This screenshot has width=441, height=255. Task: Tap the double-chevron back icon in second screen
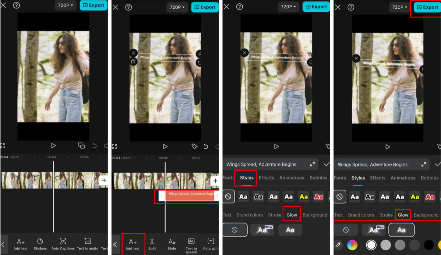(x=115, y=245)
